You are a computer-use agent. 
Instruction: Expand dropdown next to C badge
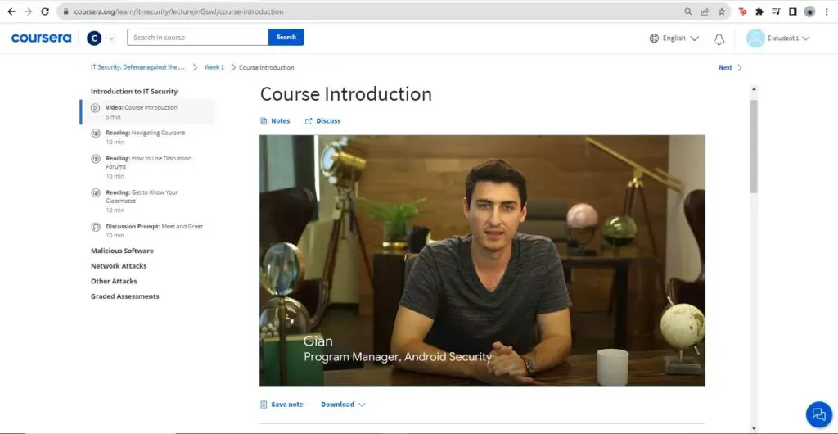point(111,38)
